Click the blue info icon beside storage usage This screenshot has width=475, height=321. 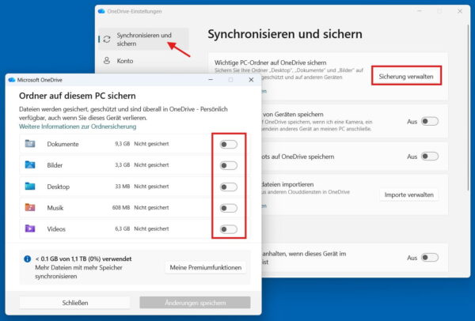[27, 259]
